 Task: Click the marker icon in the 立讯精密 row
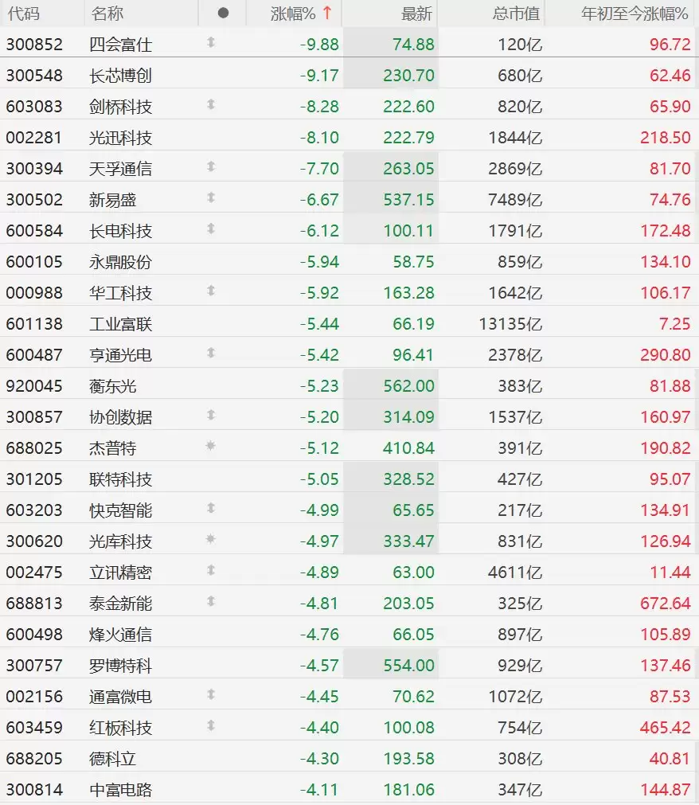pyautogui.click(x=211, y=570)
